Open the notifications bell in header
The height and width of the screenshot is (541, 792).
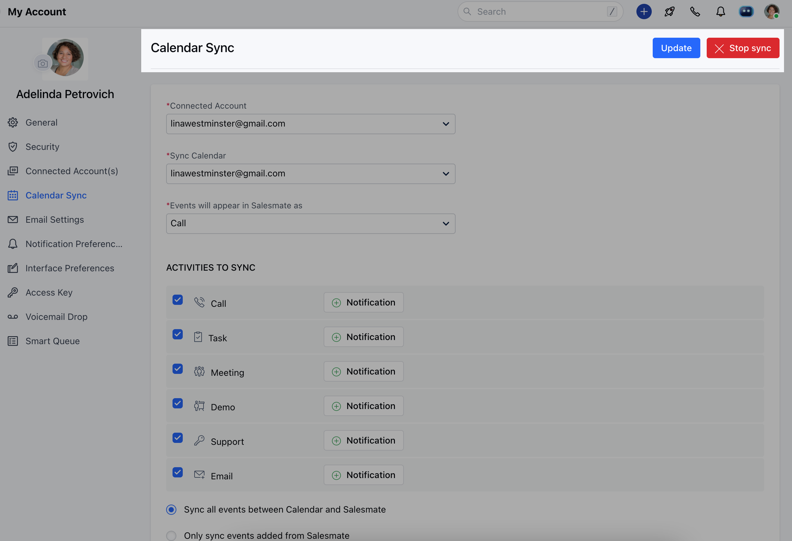click(x=720, y=12)
